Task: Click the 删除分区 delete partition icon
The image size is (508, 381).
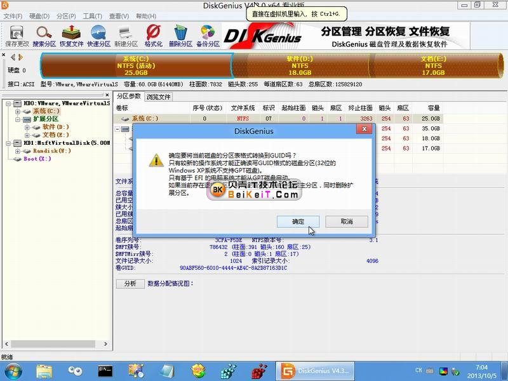Action: pyautogui.click(x=180, y=36)
